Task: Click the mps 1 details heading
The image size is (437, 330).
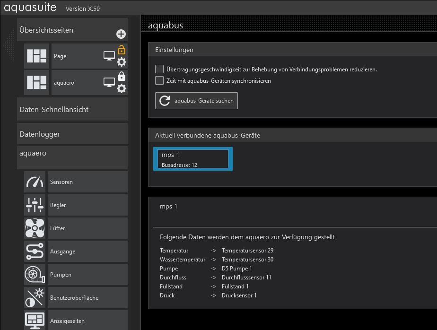Action: coord(168,207)
